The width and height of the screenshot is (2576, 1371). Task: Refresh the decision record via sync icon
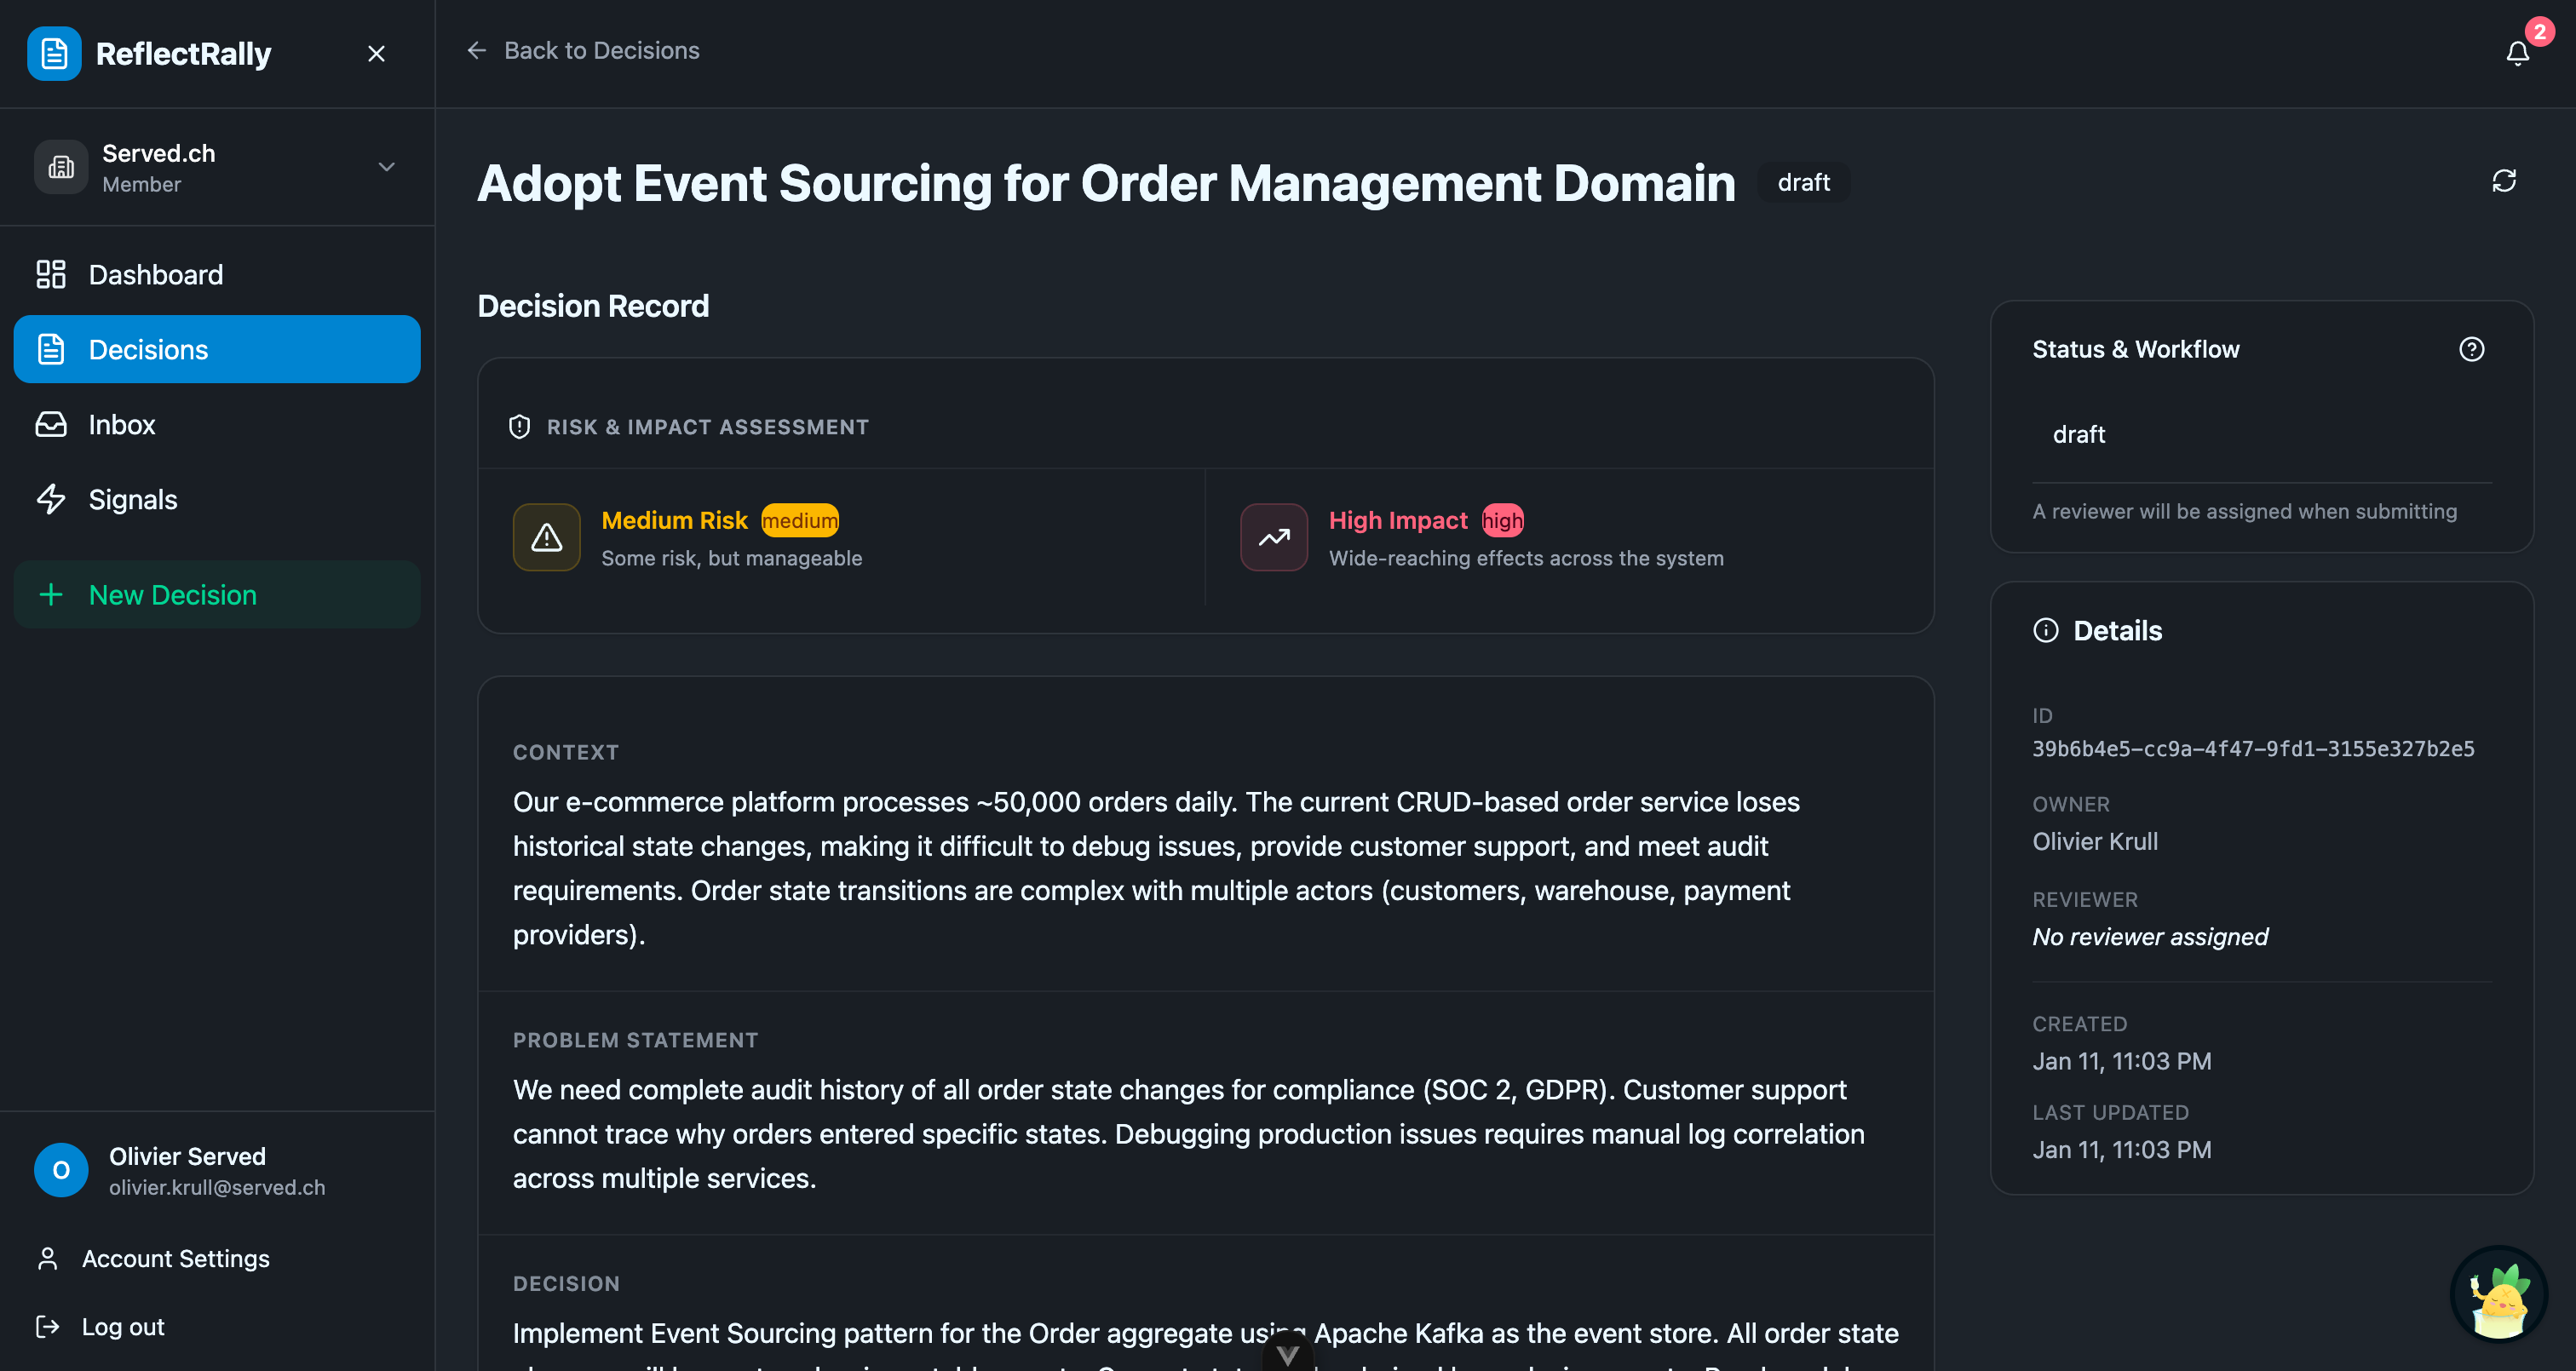coord(2504,180)
